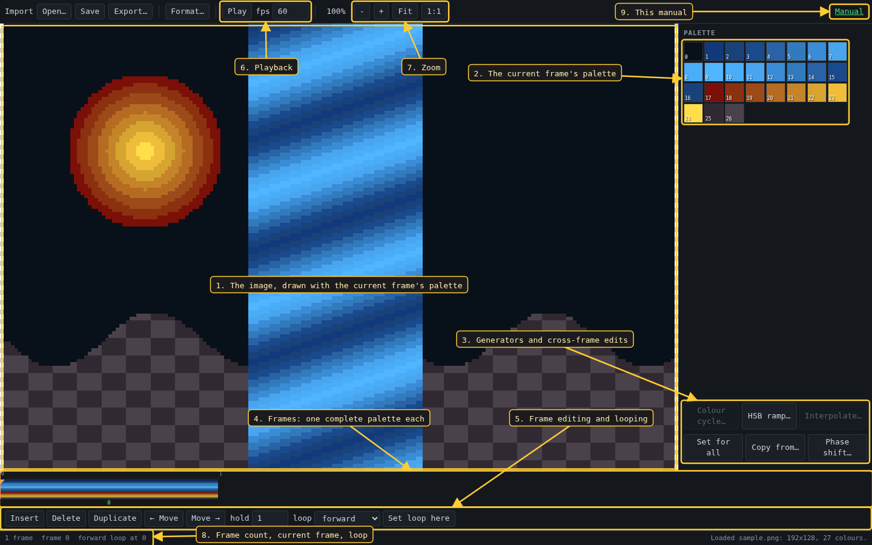This screenshot has height=545, width=872.
Task: Choose orange palette swatch 20
Action: [x=776, y=93]
